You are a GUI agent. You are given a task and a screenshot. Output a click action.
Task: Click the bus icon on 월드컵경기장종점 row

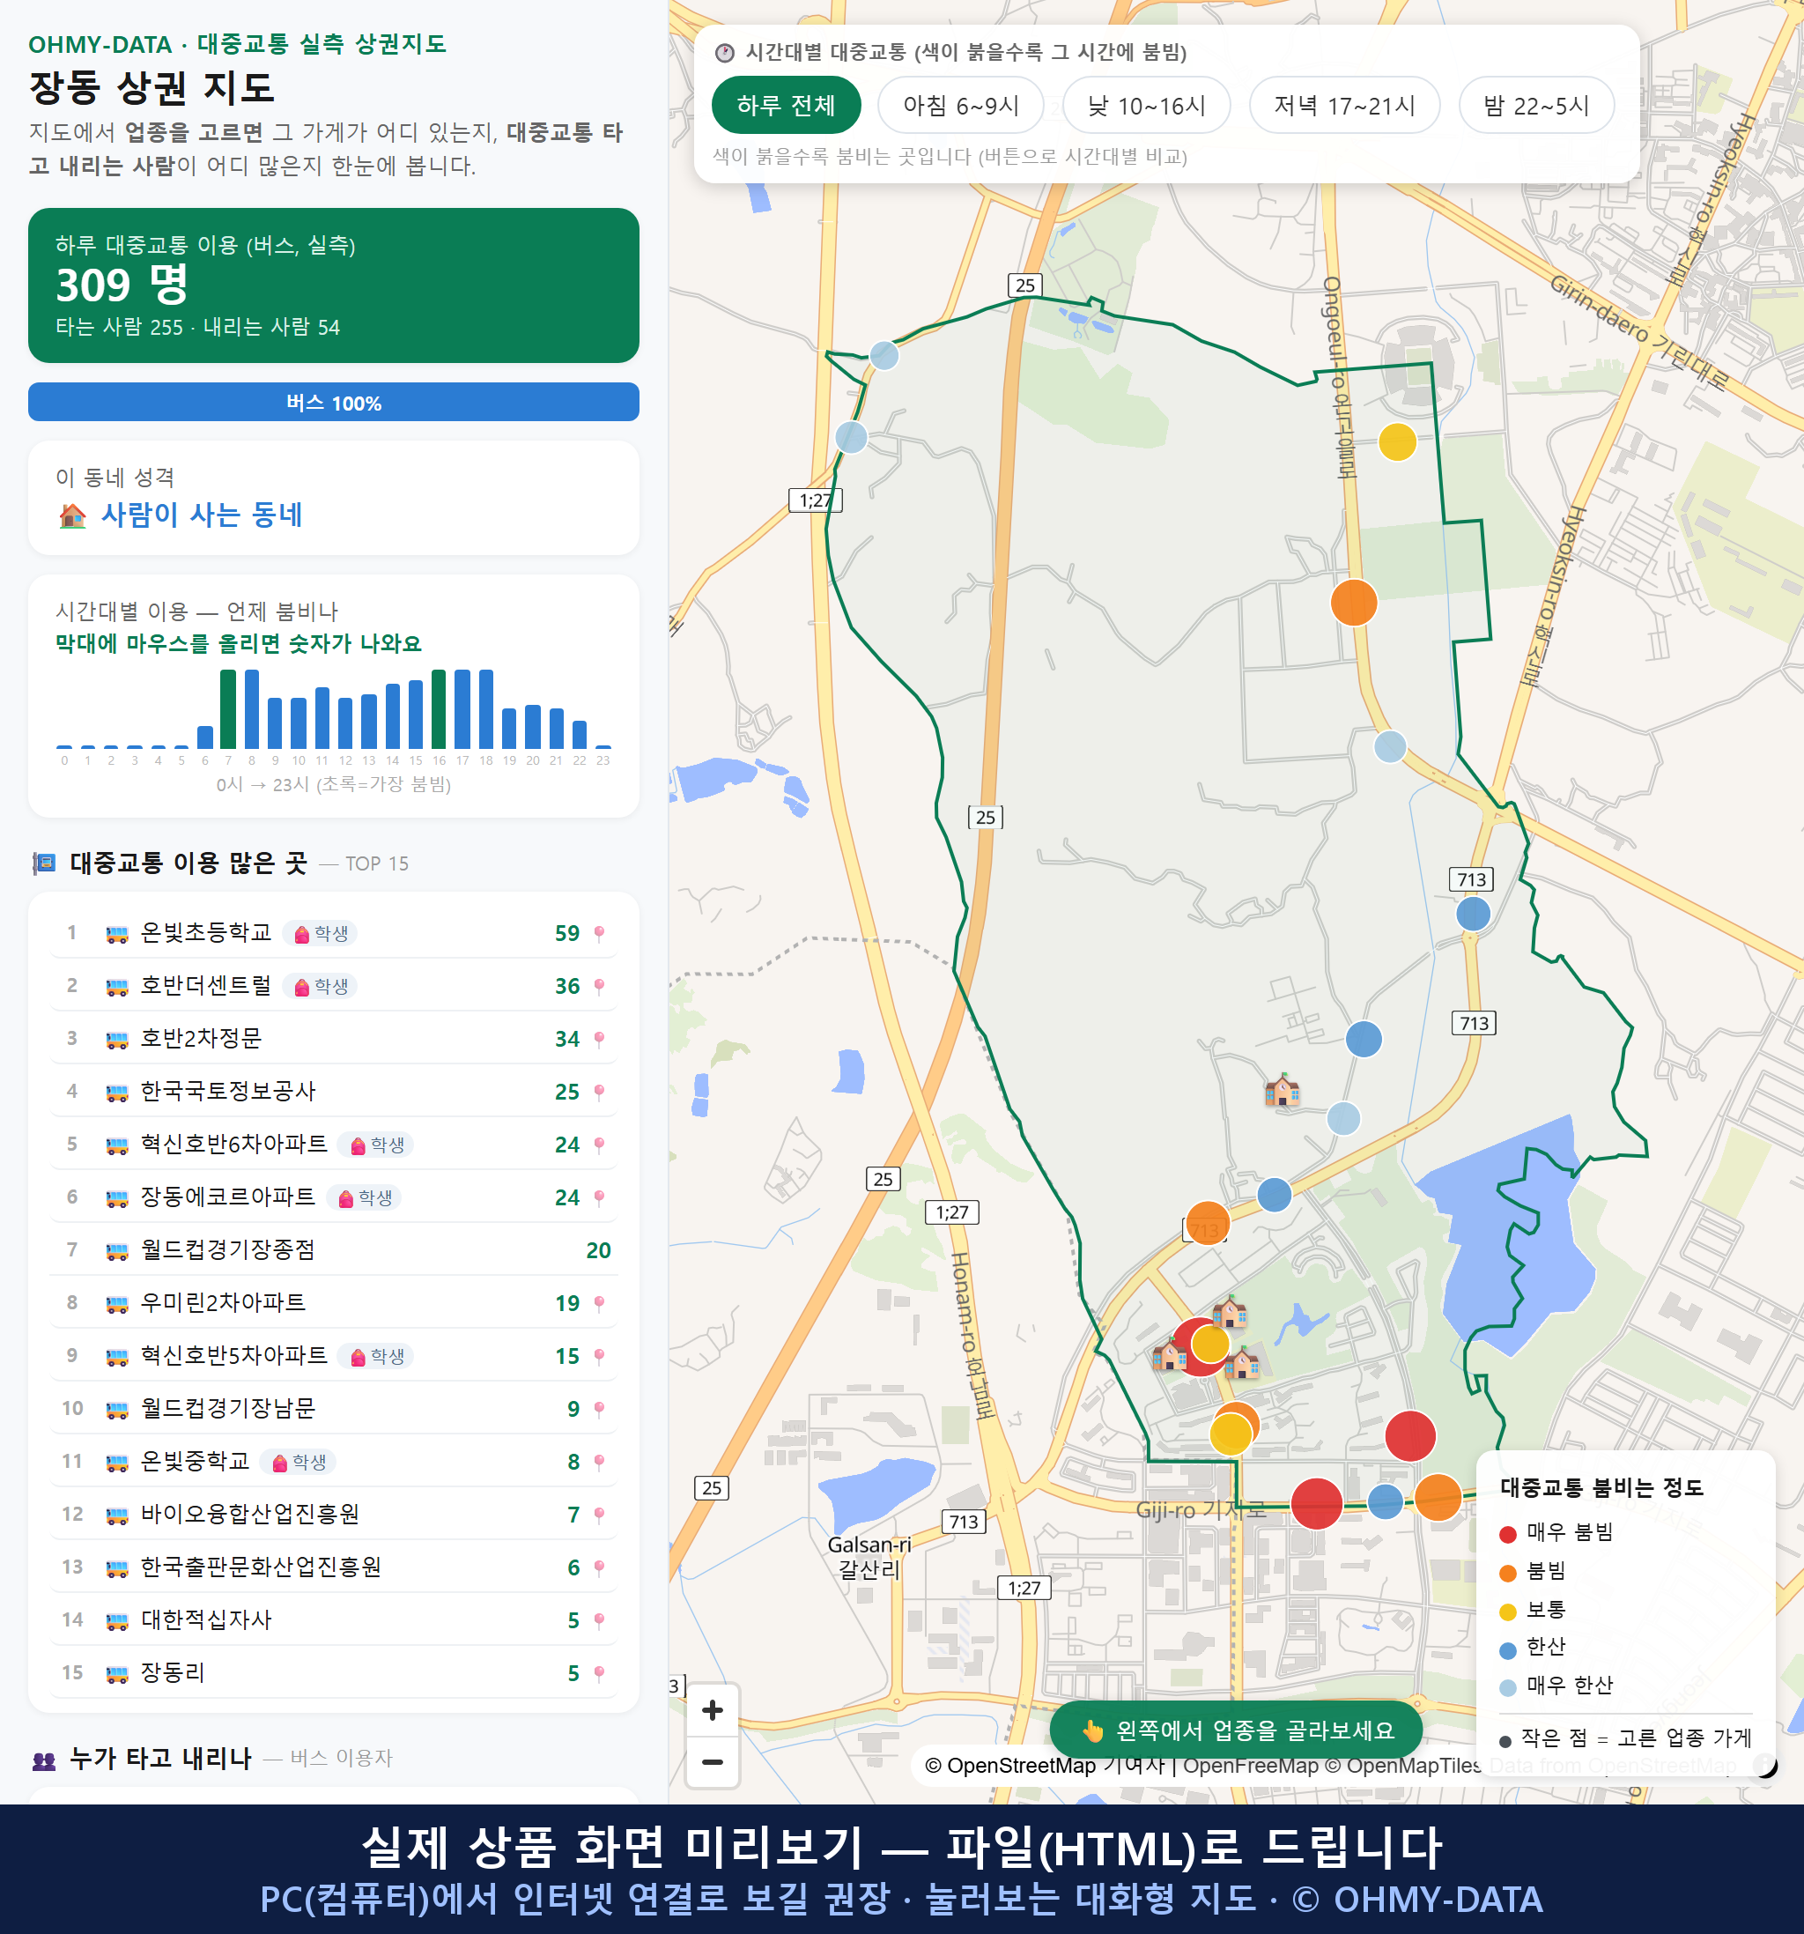116,1251
